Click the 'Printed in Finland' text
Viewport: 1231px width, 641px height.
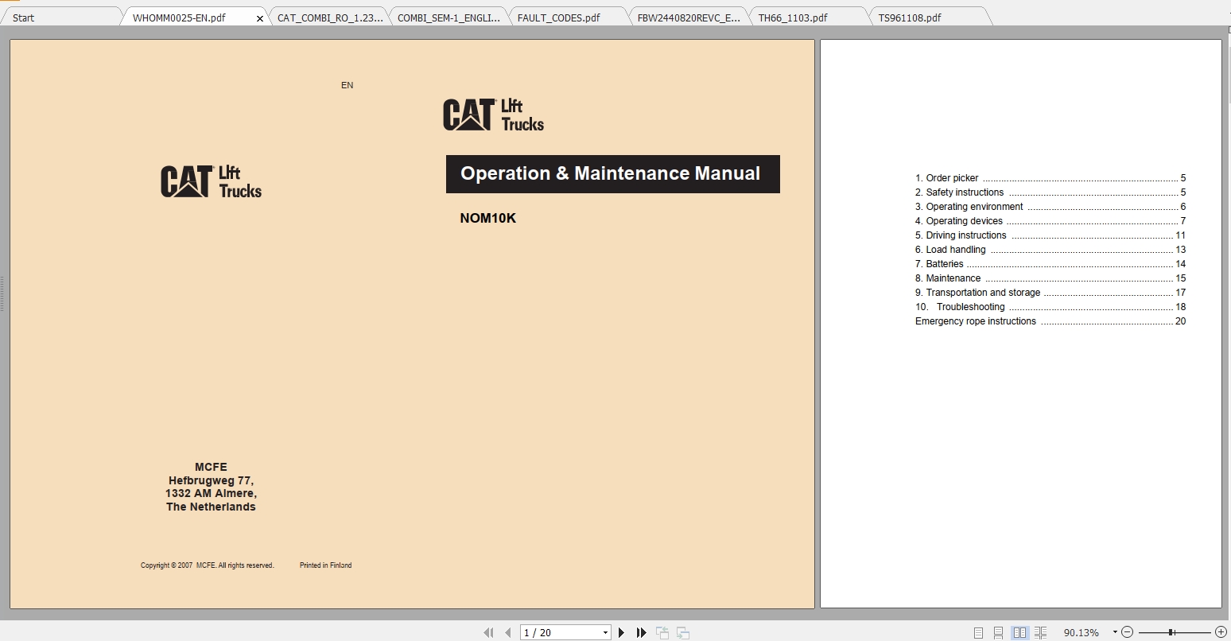point(325,565)
